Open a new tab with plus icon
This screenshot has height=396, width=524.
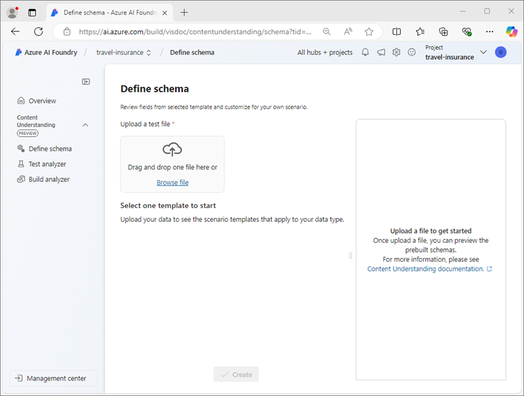(184, 12)
